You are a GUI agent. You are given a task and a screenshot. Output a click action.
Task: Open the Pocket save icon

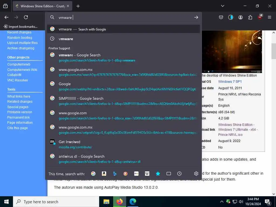(x=221, y=17)
